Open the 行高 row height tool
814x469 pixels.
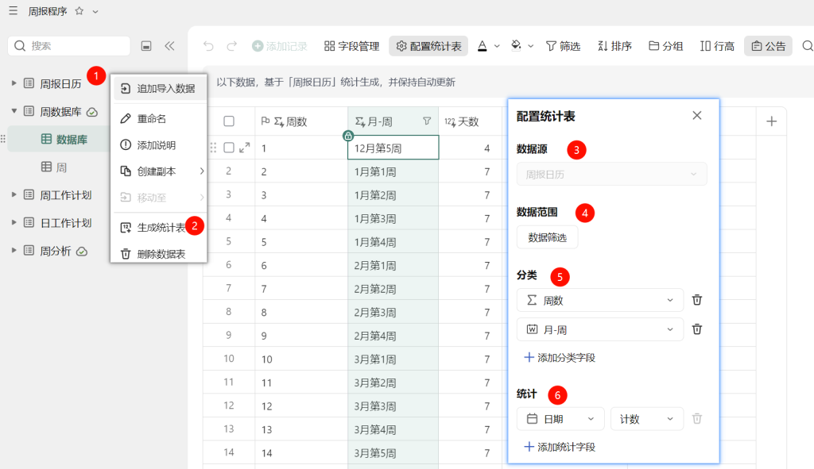click(717, 46)
